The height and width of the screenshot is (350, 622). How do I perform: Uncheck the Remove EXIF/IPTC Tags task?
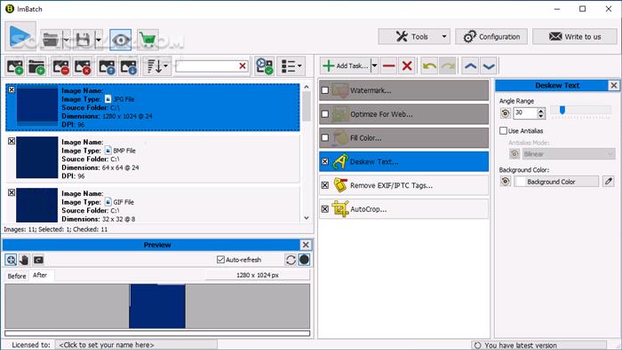pyautogui.click(x=325, y=185)
